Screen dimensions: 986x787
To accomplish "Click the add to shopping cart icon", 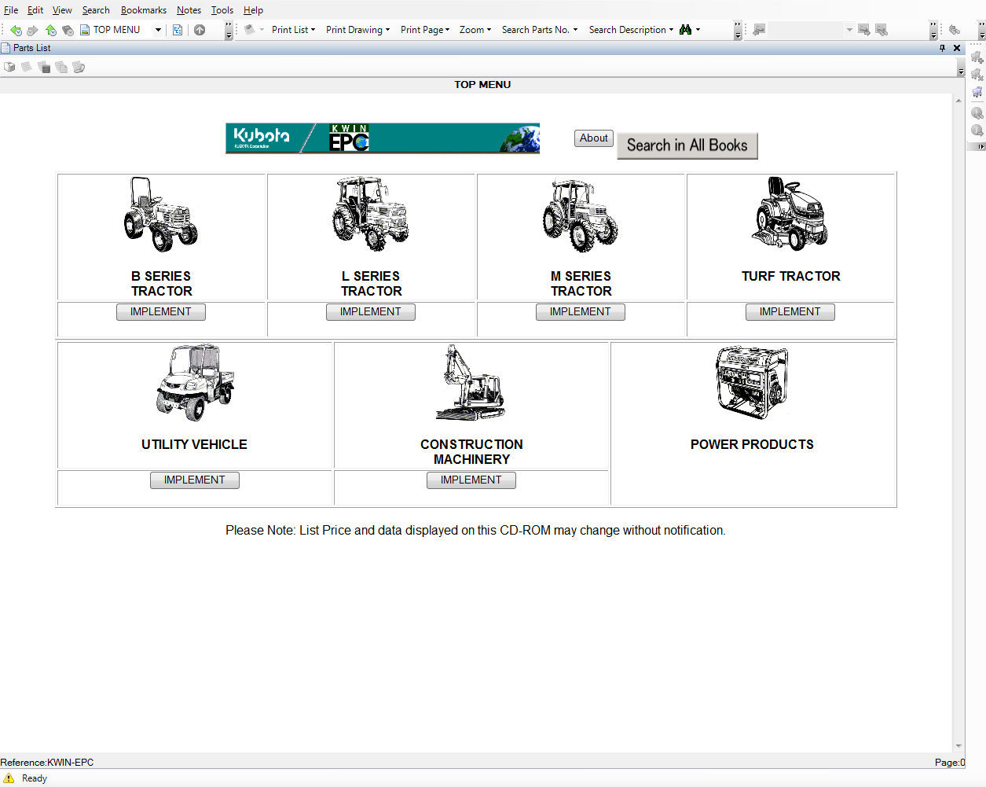I will (x=977, y=57).
